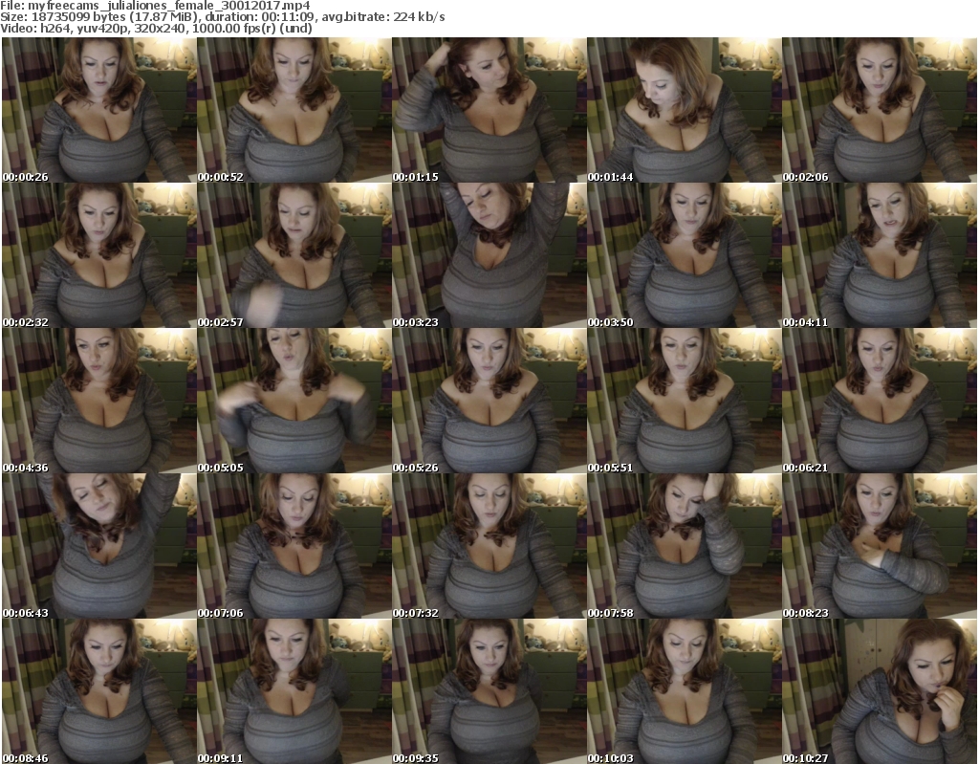This screenshot has width=979, height=764.
Task: Click the 00:03:50 preview frame
Action: [x=685, y=255]
